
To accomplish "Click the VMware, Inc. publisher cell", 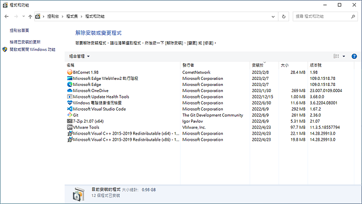I will (194, 127).
